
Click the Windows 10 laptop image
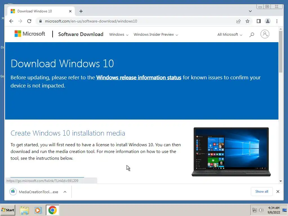coord(231,152)
